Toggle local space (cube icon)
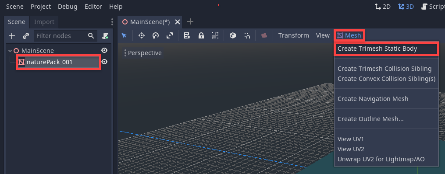Screen dimensions: 445x174 click(233, 35)
